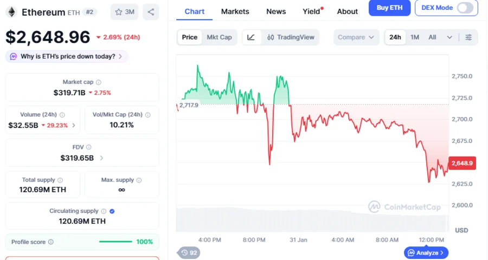Open chart settings sliders icon
The image size is (488, 260).
[468, 37]
